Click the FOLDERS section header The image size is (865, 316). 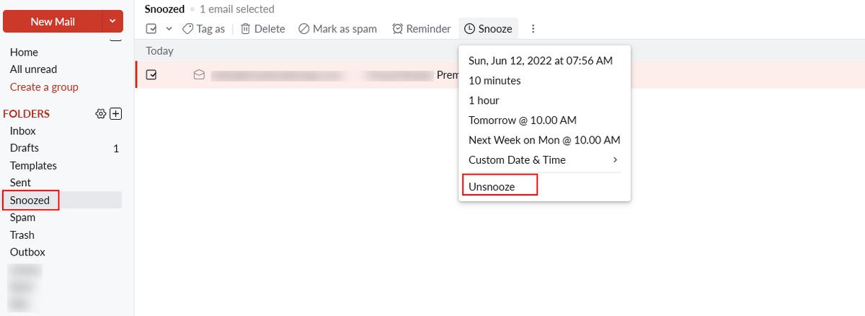[27, 114]
